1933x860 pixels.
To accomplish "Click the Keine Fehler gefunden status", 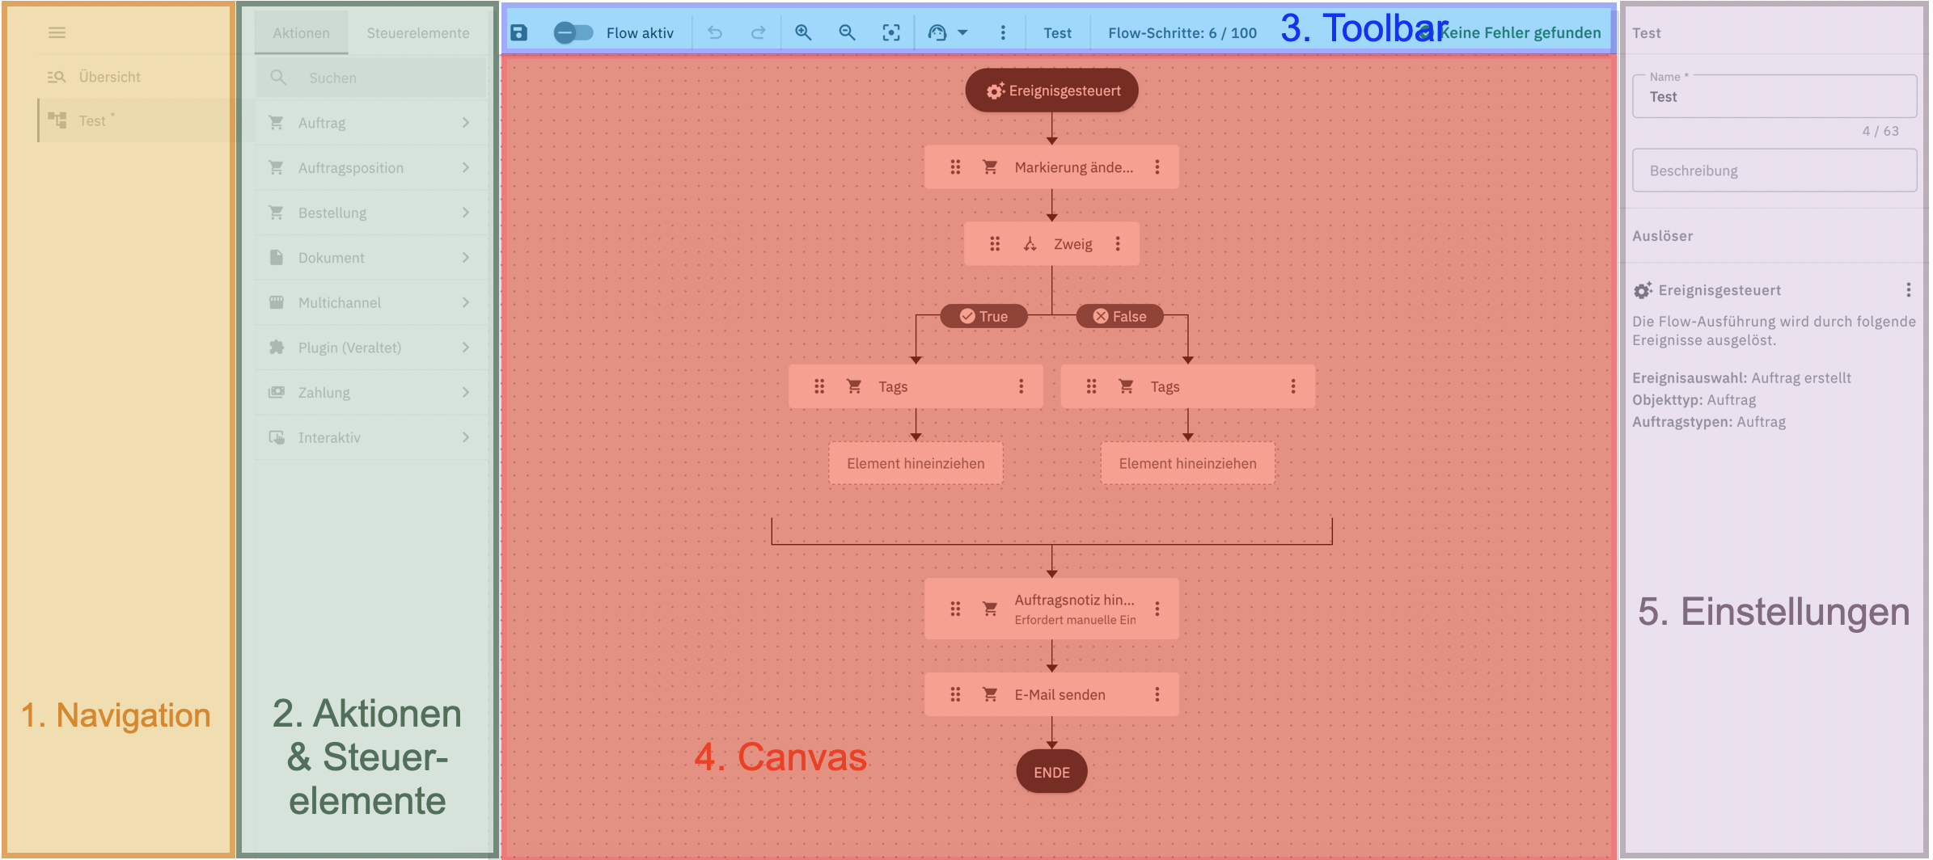I will 1511,33.
